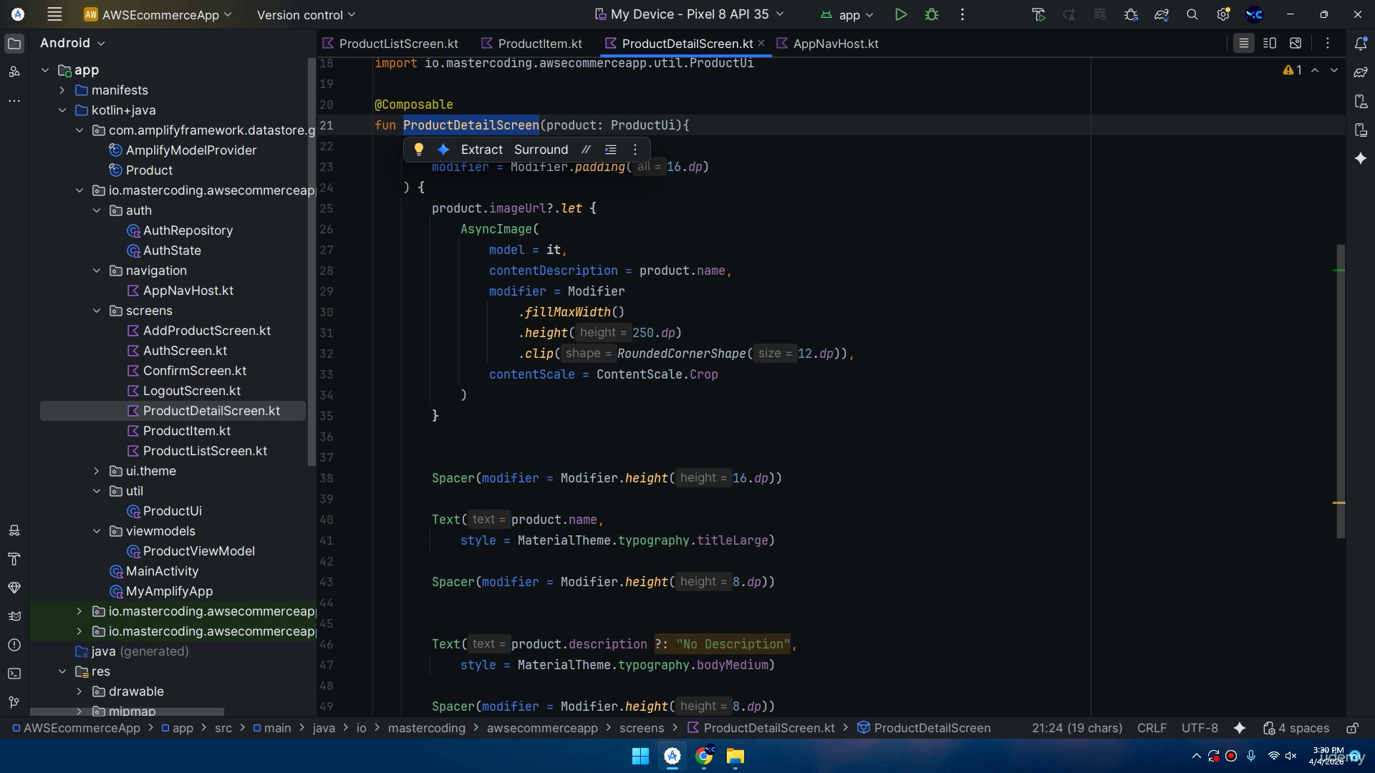Click the editor vertical scrollbar thumb
Viewport: 1375px width, 773px height.
point(1341,392)
